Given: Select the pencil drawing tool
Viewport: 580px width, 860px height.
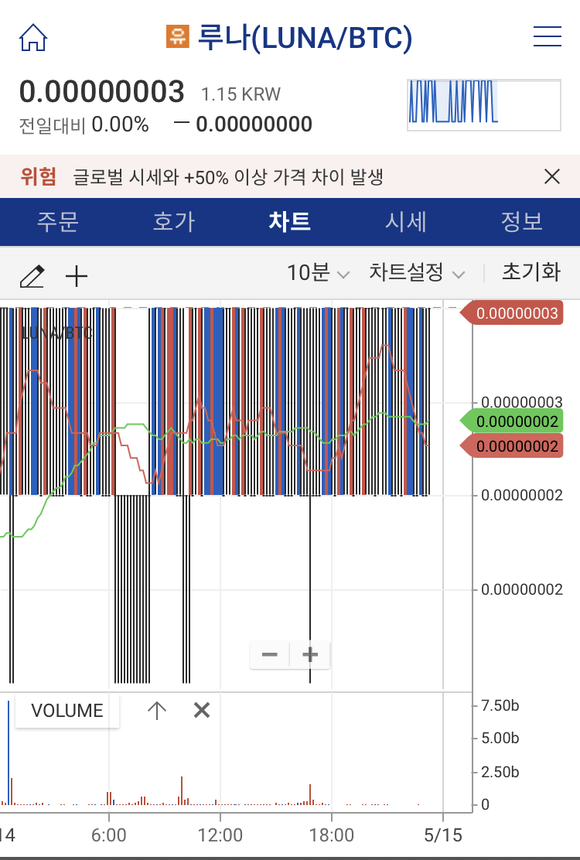Looking at the screenshot, I should point(32,276).
